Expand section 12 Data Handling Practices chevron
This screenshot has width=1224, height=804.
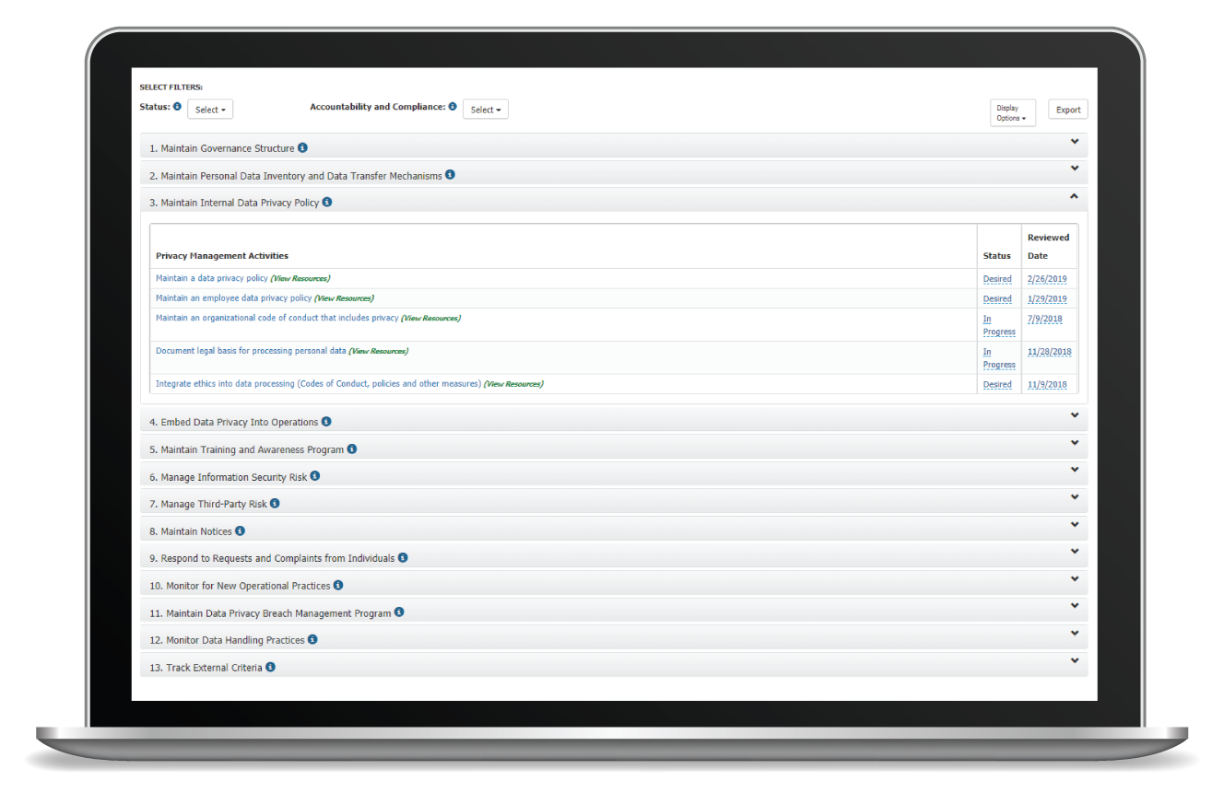[1075, 633]
